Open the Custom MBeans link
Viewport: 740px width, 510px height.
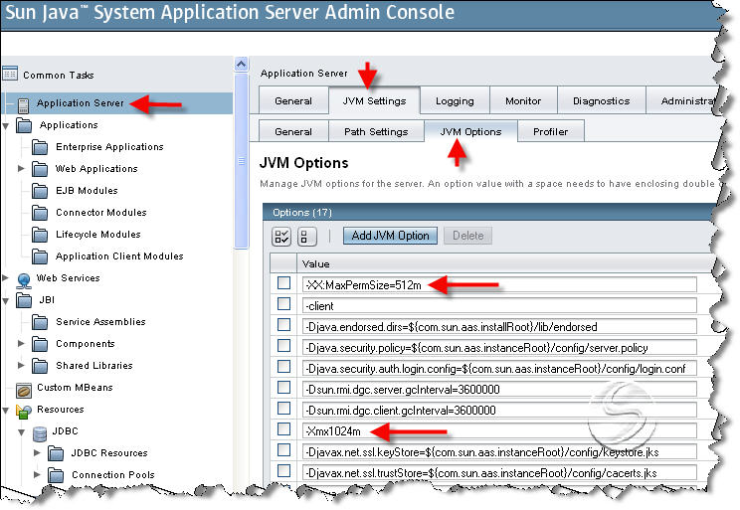75,388
